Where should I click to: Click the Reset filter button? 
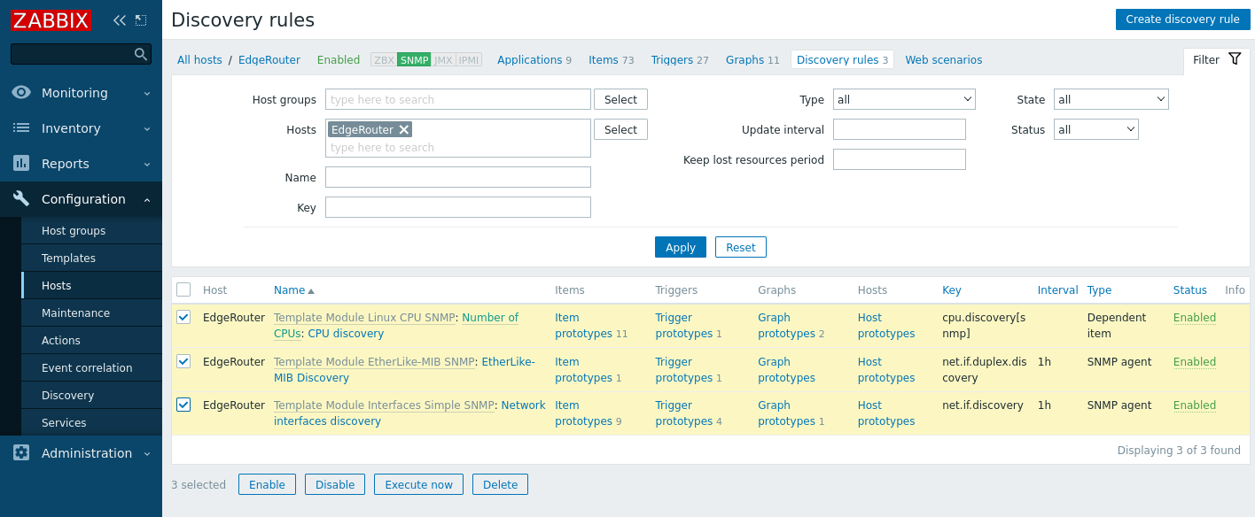(741, 247)
